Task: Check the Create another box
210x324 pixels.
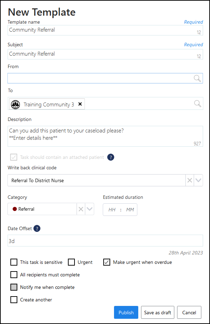Action: (14, 300)
